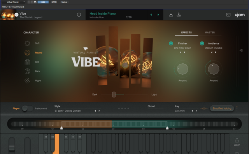This screenshot has width=249, height=154.
Task: Click the Bark character label
Action: coord(37,71)
